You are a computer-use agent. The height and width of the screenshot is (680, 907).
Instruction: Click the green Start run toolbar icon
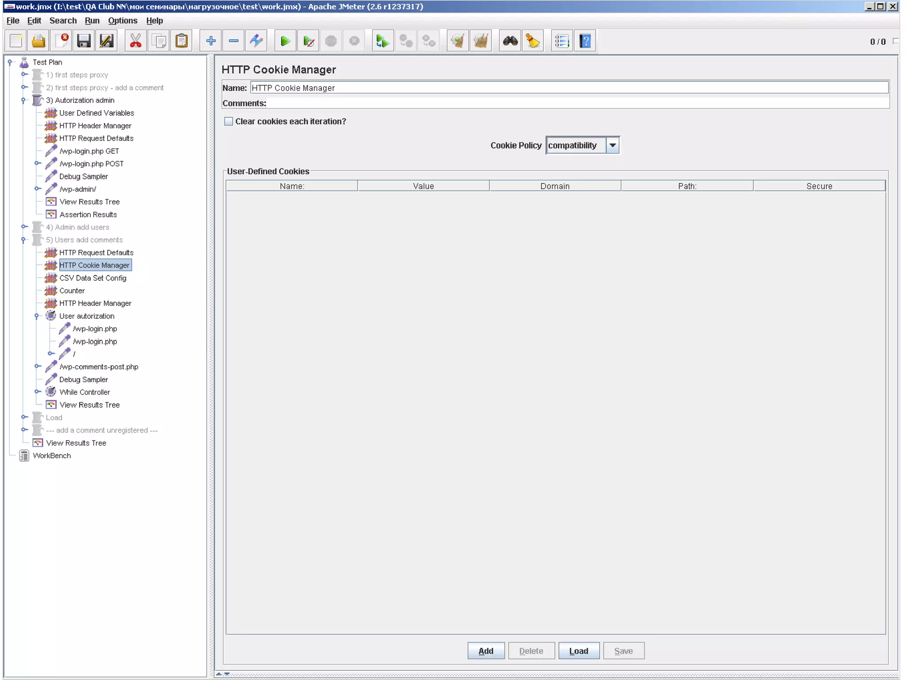point(285,41)
